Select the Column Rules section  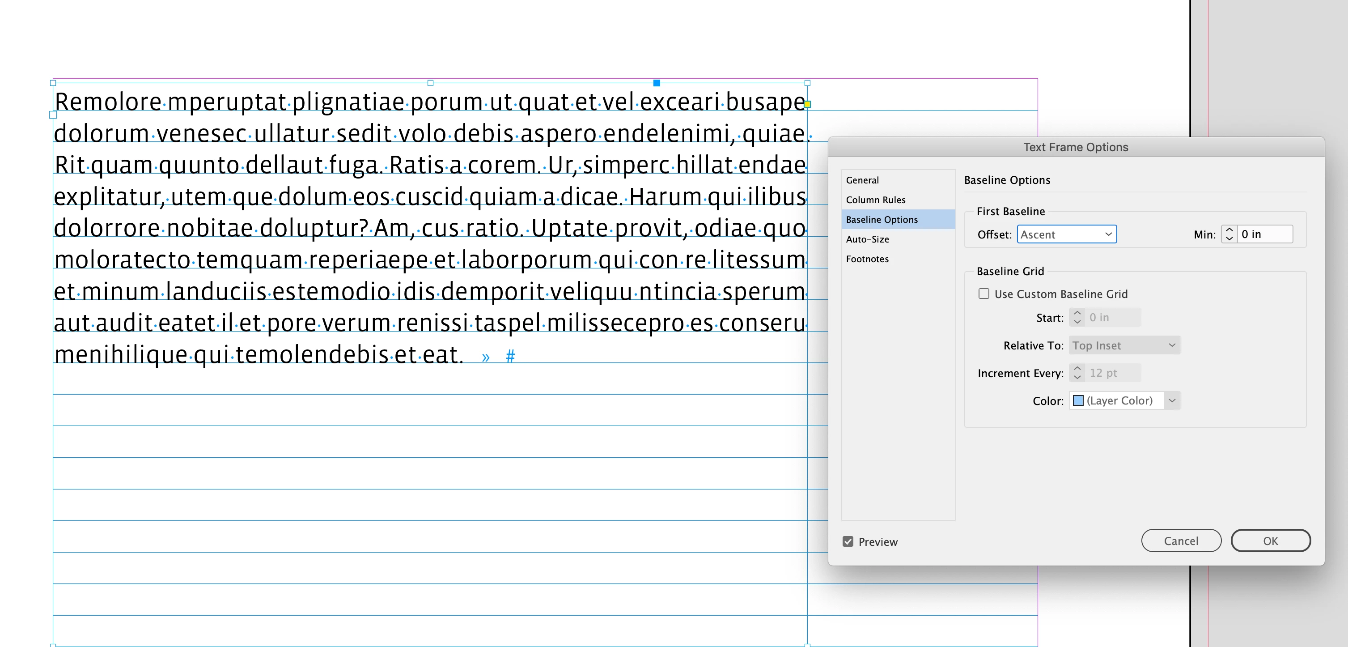(x=875, y=200)
